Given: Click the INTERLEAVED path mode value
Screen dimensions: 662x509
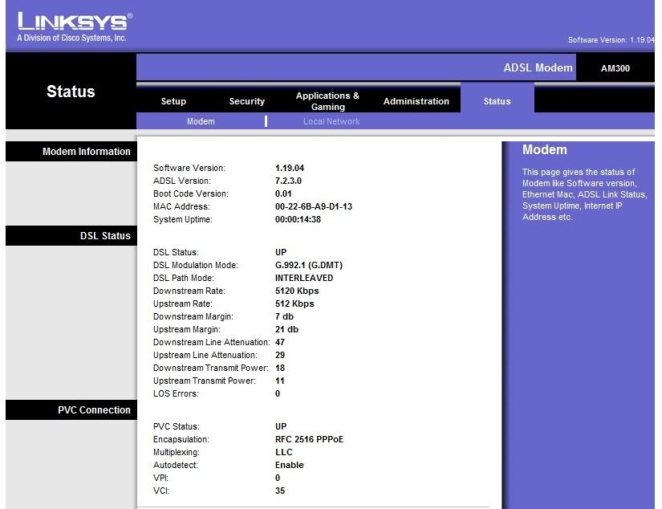Looking at the screenshot, I should [304, 278].
